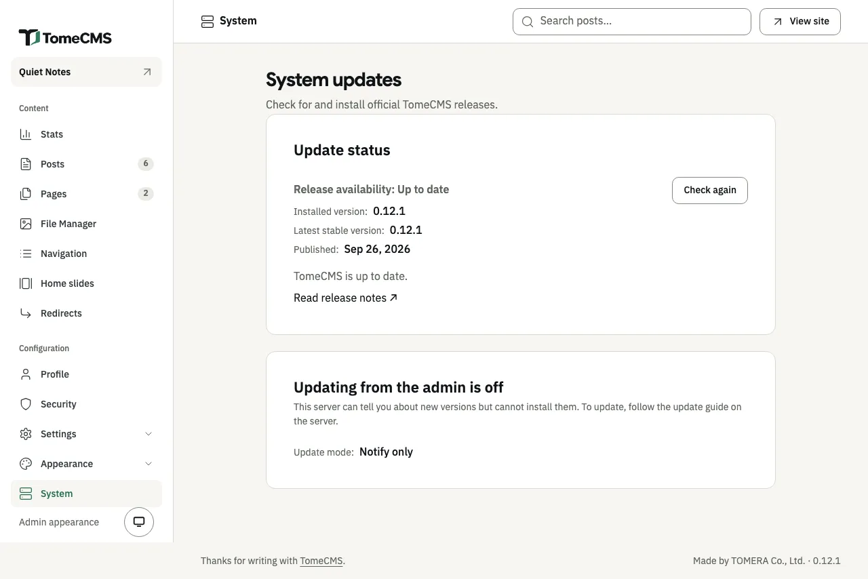Click the System updates heading
868x579 pixels.
coord(334,80)
